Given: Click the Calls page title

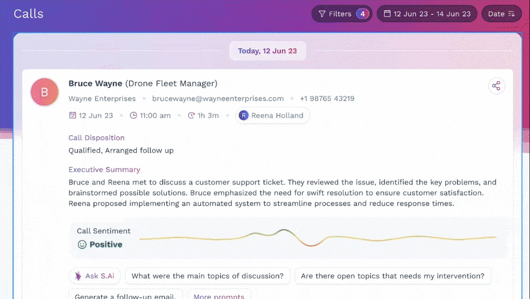Looking at the screenshot, I should point(29,14).
